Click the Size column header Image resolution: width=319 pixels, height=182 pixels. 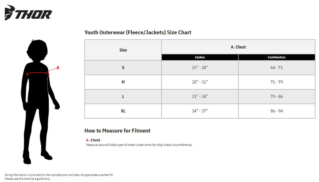(123, 50)
